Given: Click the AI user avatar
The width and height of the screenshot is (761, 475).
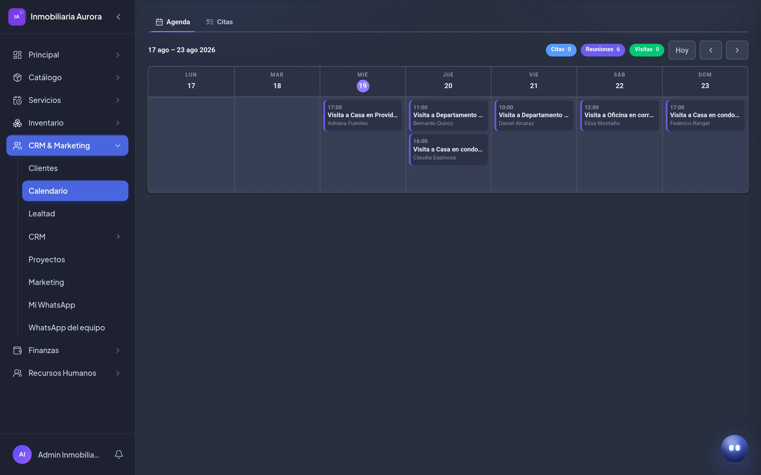Looking at the screenshot, I should 22,454.
